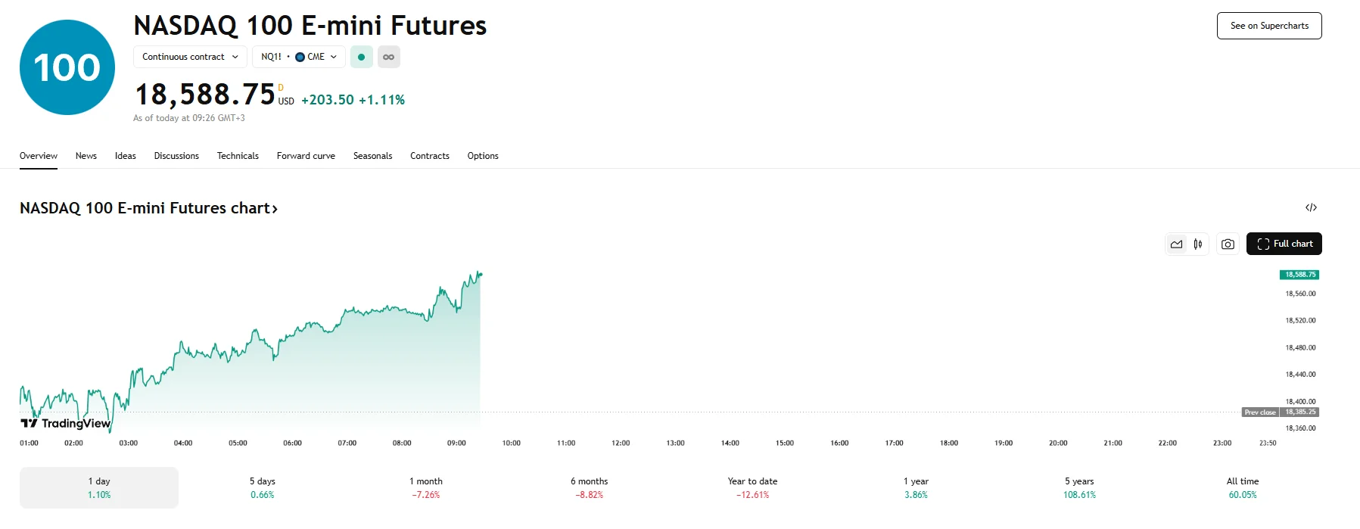Select the All time range
This screenshot has width=1360, height=529.
[1242, 487]
